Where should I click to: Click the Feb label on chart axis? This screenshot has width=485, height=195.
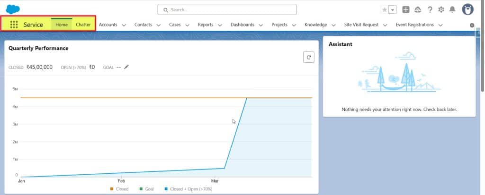pyautogui.click(x=121, y=181)
